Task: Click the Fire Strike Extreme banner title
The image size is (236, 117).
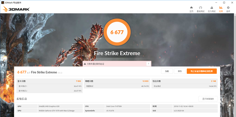Action: tap(117, 53)
